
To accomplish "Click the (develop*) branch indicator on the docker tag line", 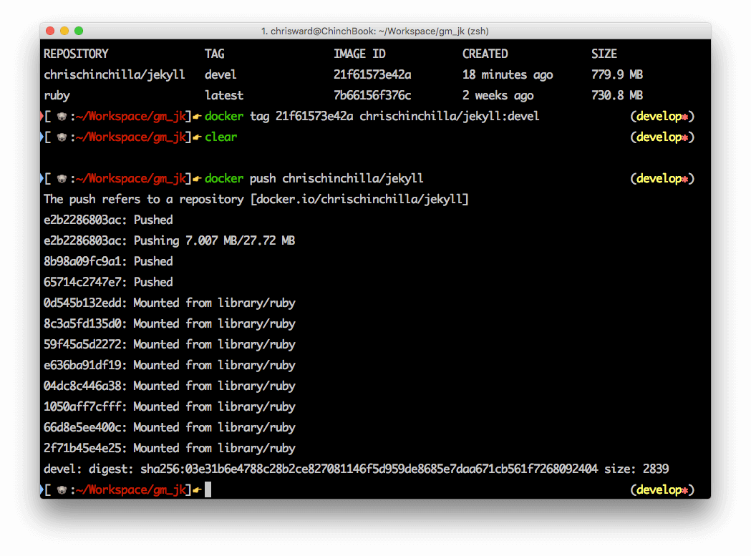I will tap(662, 117).
